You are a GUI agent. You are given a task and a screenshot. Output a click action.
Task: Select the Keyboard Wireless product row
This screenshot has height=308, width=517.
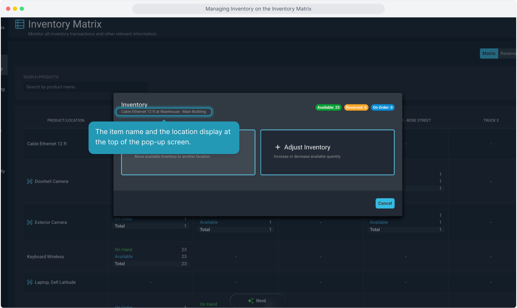[x=46, y=257]
